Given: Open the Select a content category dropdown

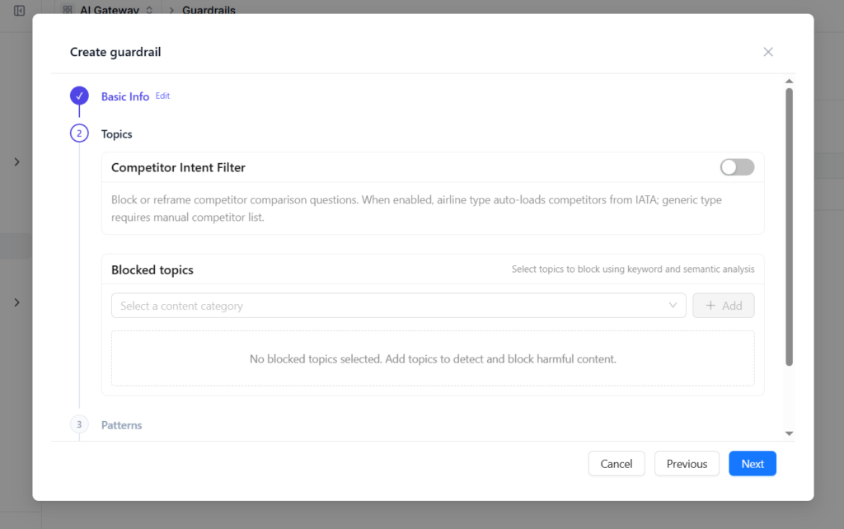Looking at the screenshot, I should tap(398, 305).
